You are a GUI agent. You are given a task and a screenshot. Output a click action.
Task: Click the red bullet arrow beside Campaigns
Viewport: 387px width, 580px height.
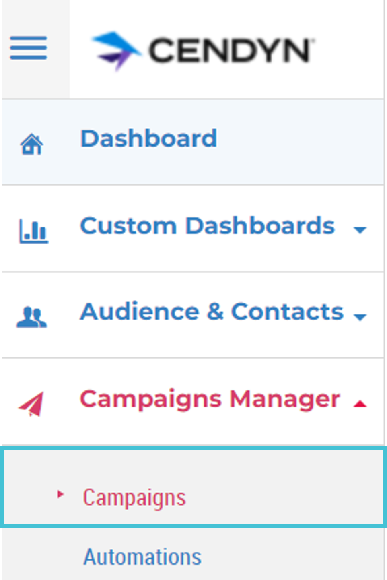point(60,494)
